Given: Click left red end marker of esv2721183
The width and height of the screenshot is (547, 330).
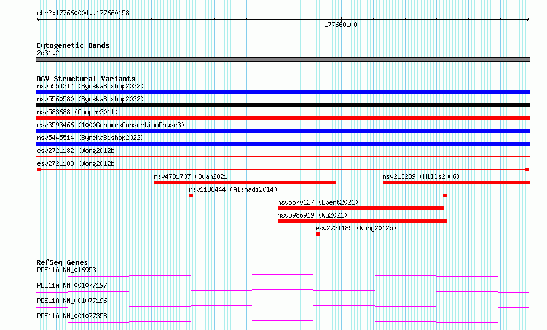Looking at the screenshot, I should [x=39, y=170].
